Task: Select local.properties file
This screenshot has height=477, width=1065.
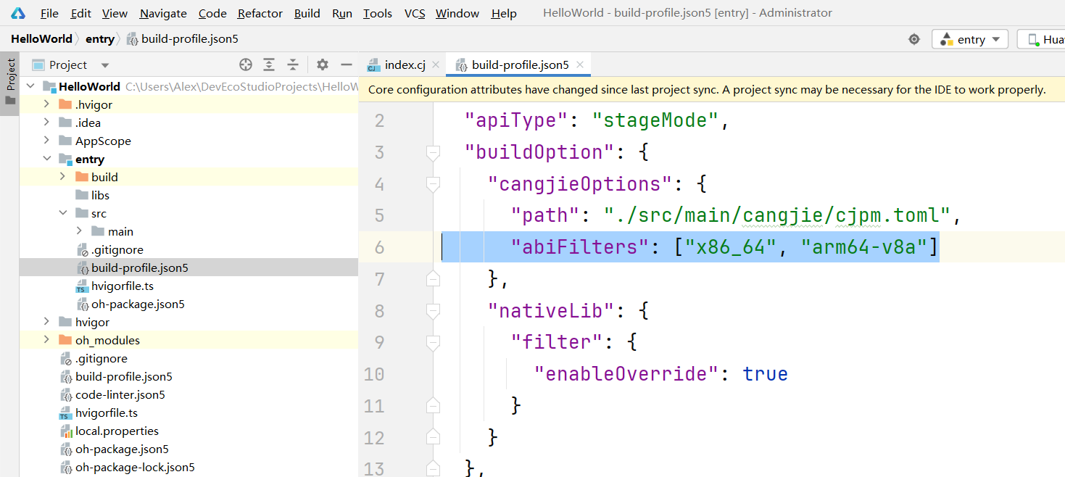Action: tap(117, 431)
